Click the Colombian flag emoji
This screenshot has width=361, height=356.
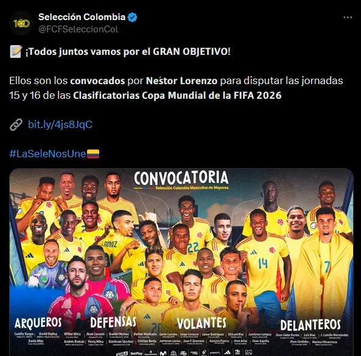coord(93,154)
